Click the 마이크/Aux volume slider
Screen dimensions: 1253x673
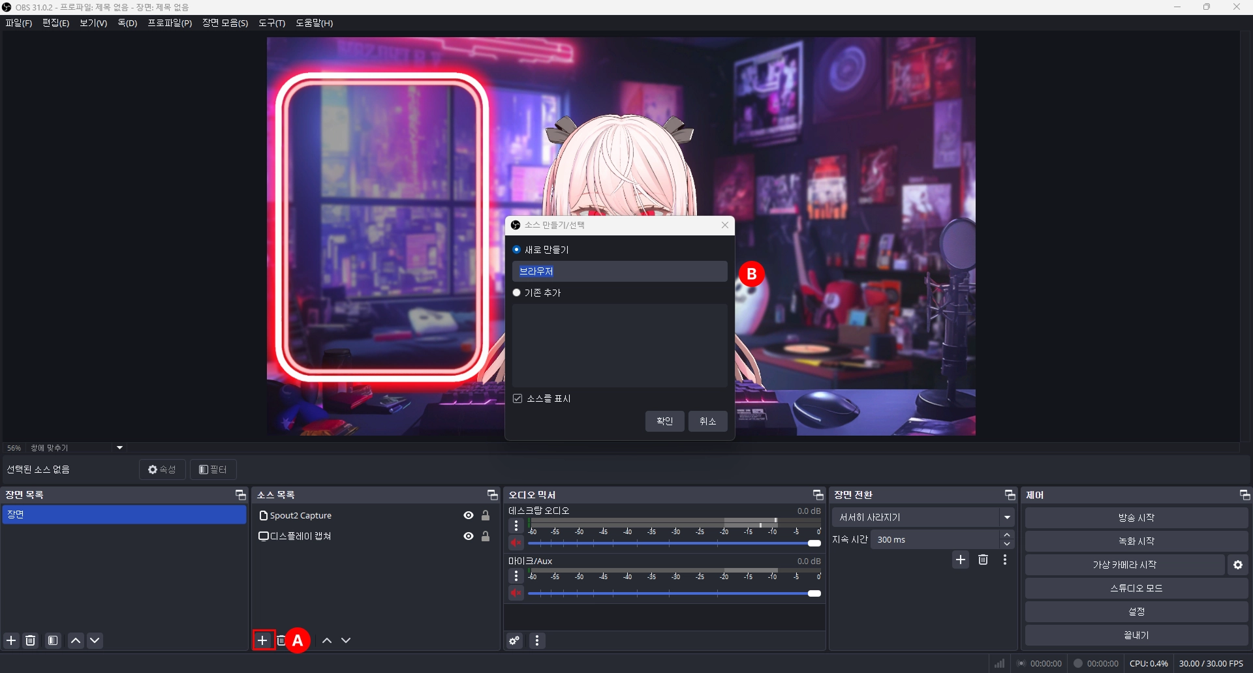(x=675, y=593)
